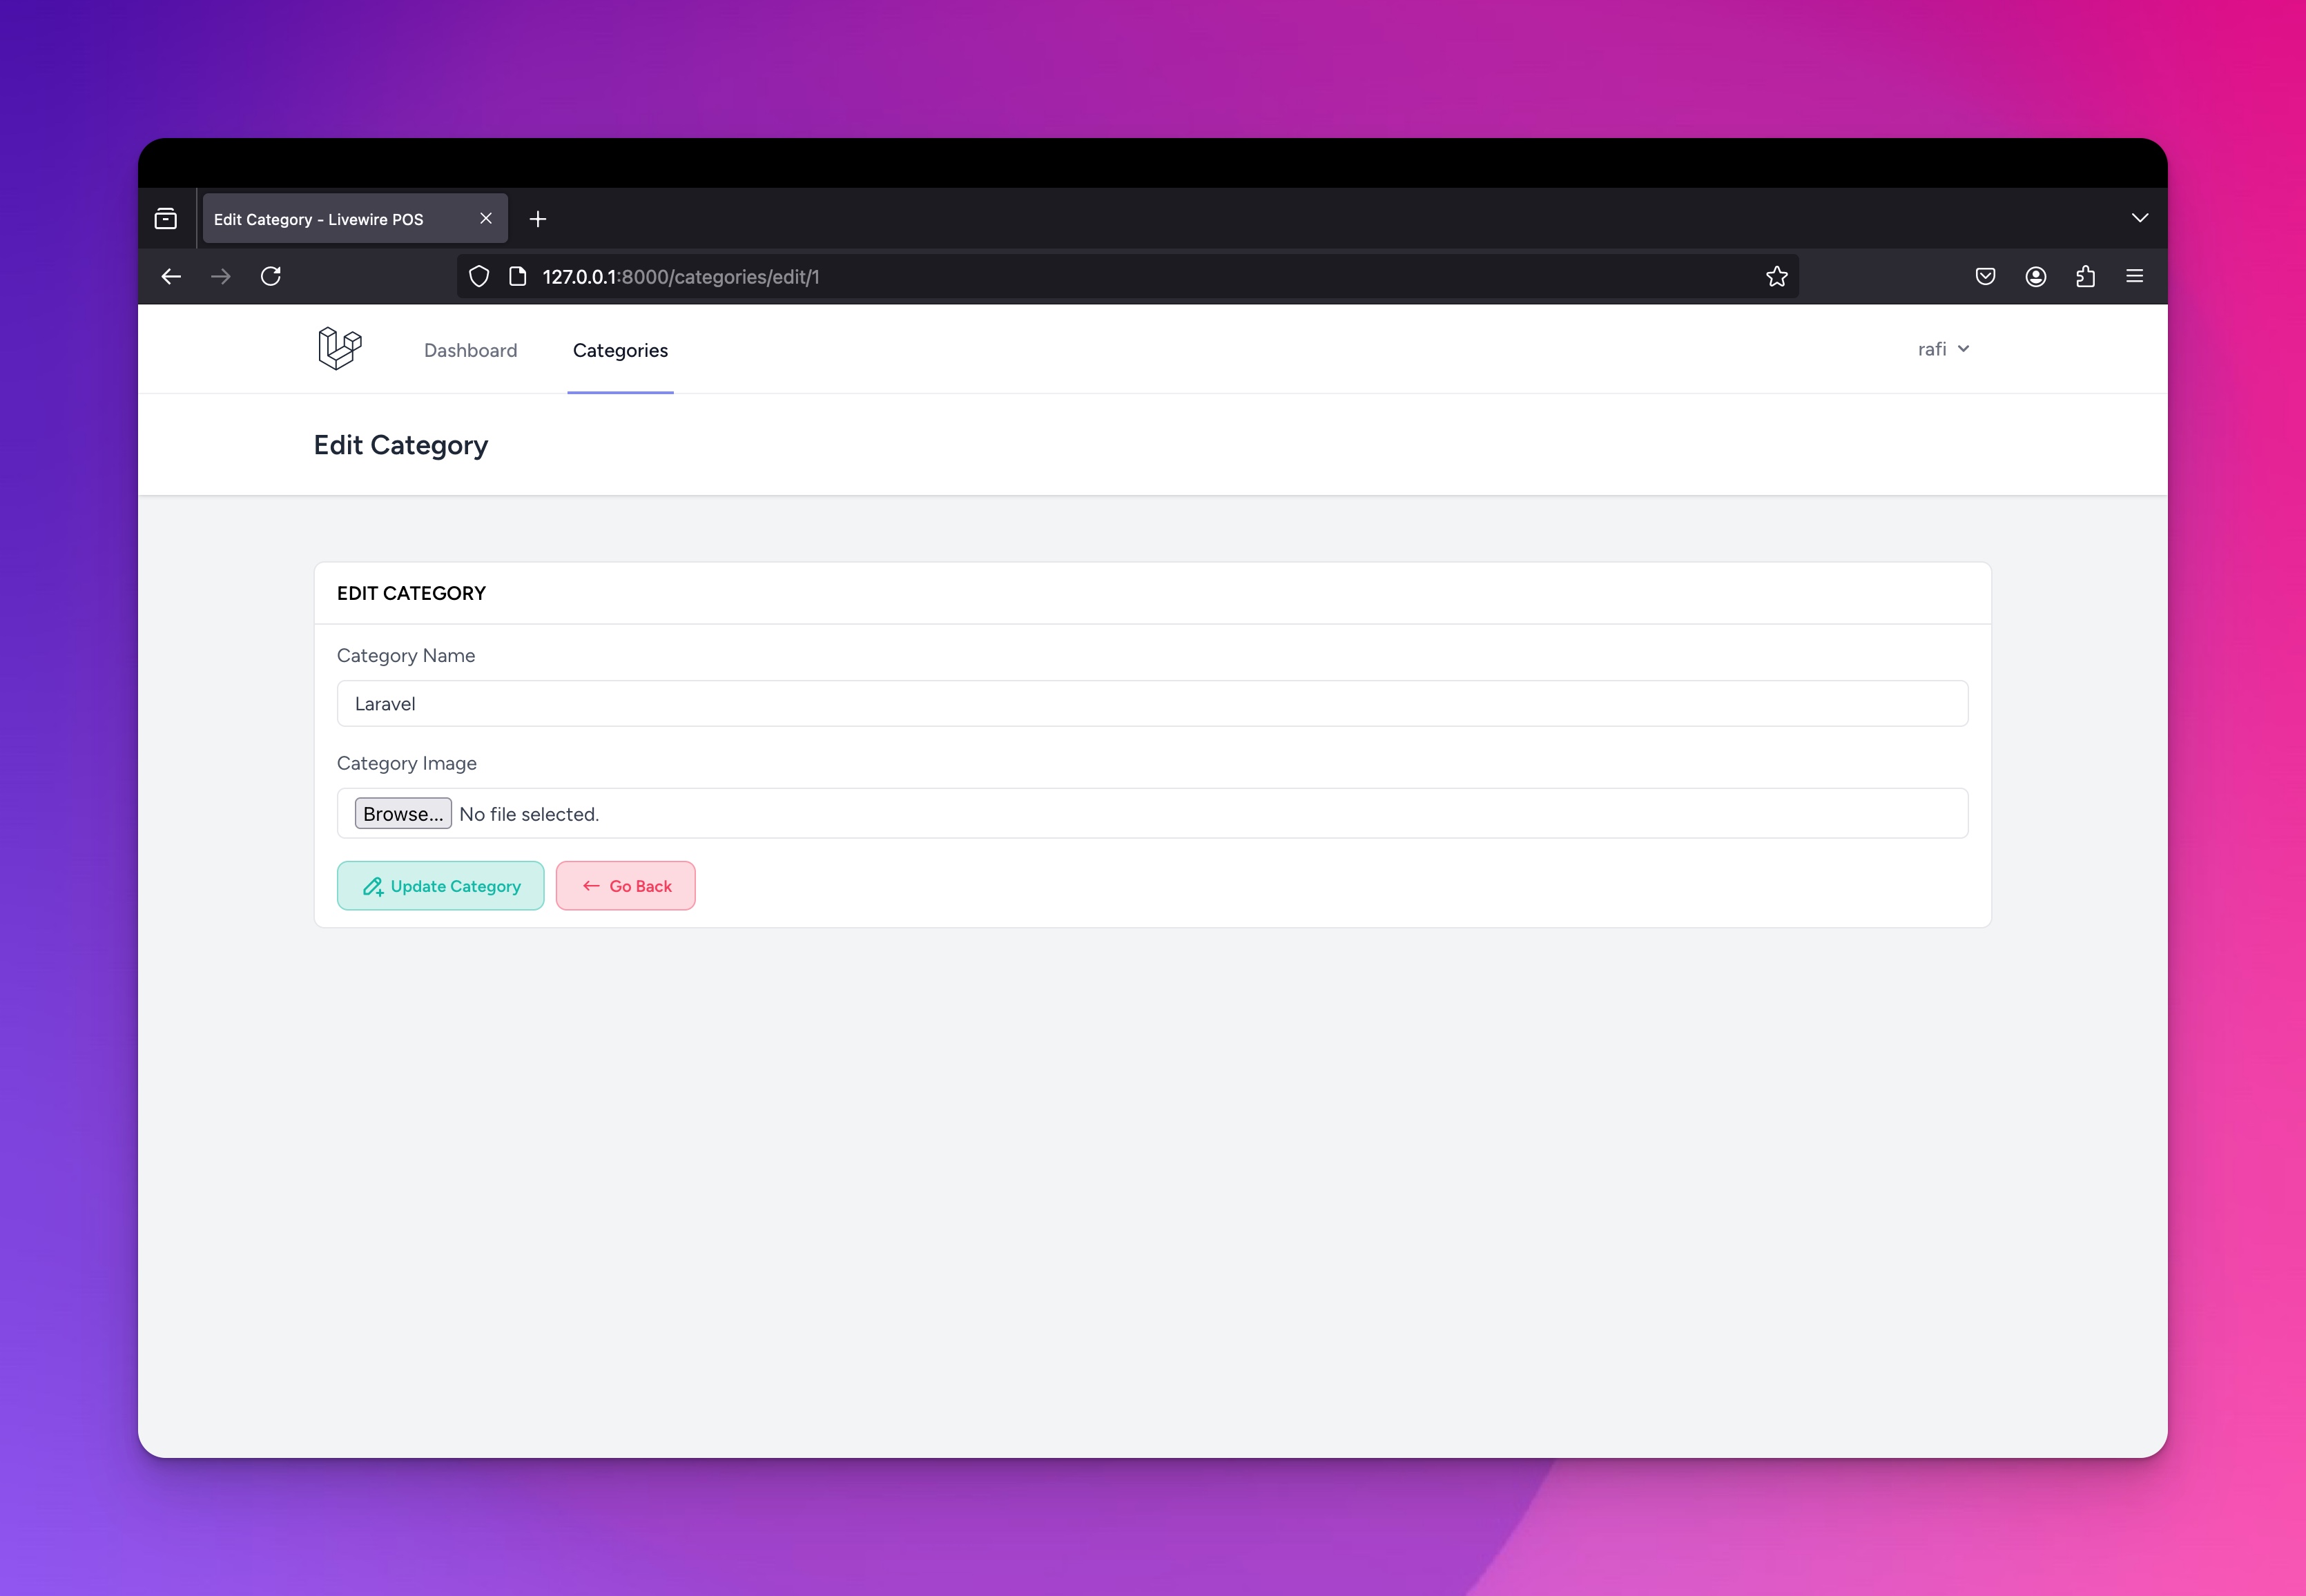Open the Dashboard menu item
2306x1596 pixels.
click(469, 349)
